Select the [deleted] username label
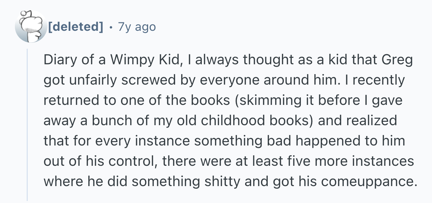Screen dimensions: 432x203 pyautogui.click(x=76, y=26)
